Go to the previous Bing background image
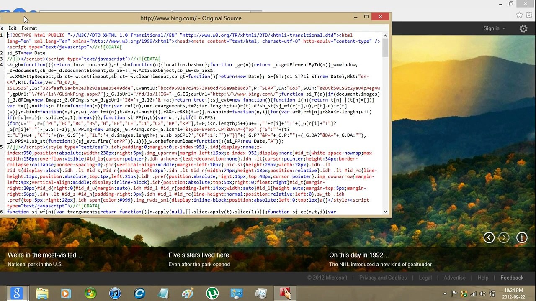536x301 pixels. (489, 237)
